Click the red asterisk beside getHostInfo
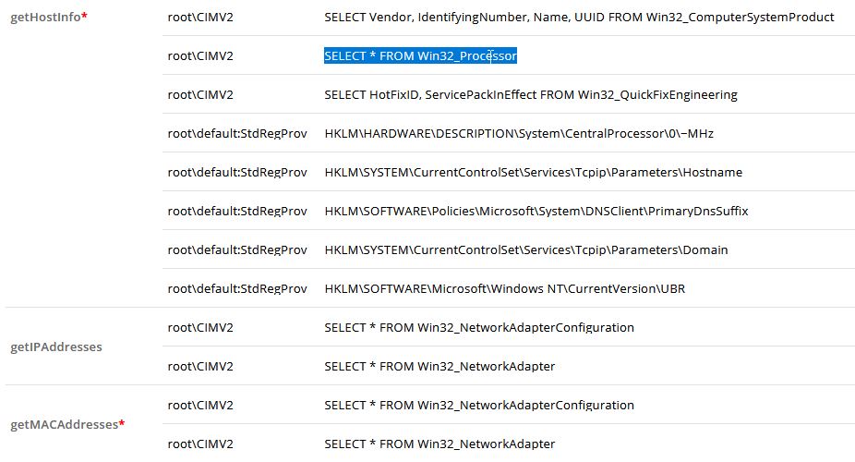The height and width of the screenshot is (462, 855). point(85,17)
